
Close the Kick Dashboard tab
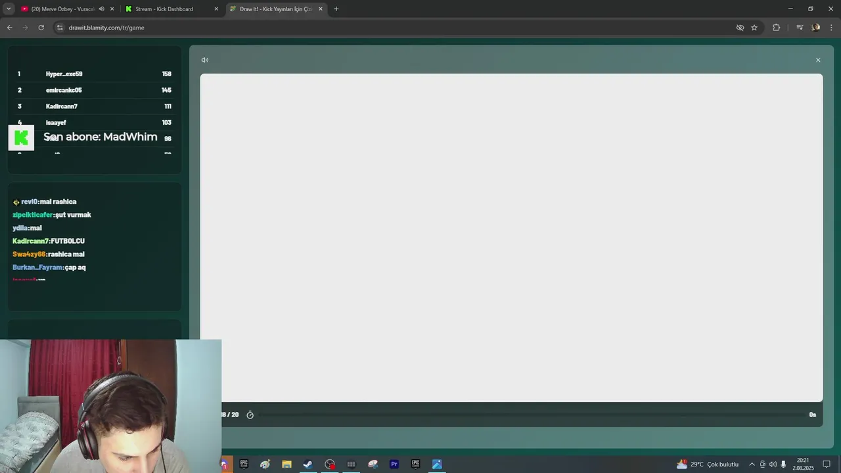216,9
